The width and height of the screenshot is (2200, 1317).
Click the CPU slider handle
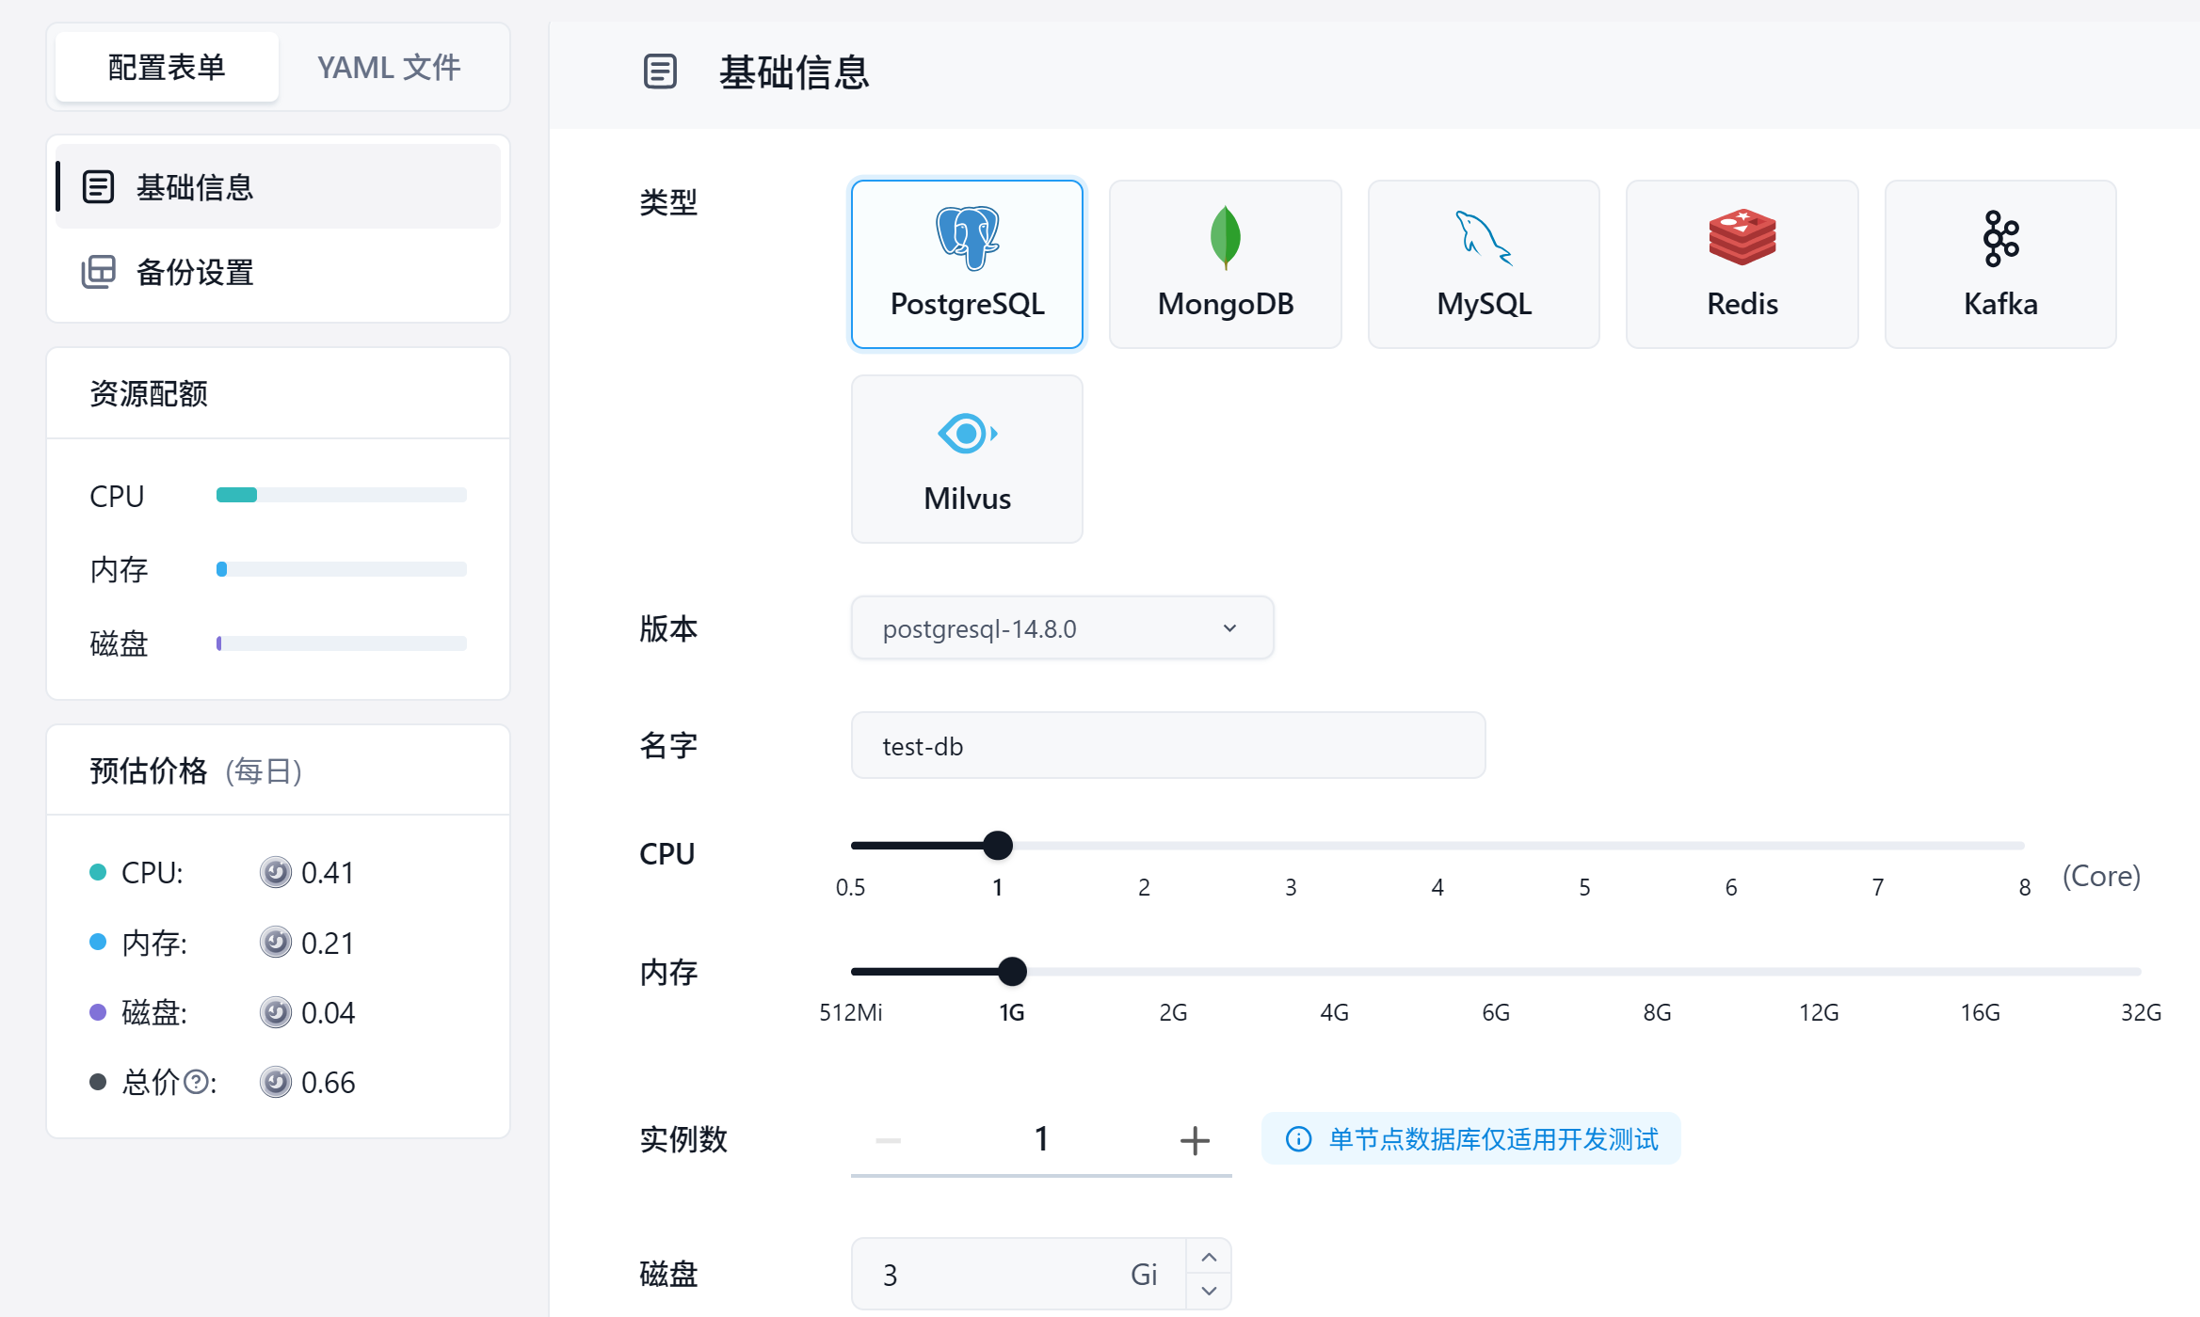pyautogui.click(x=998, y=845)
